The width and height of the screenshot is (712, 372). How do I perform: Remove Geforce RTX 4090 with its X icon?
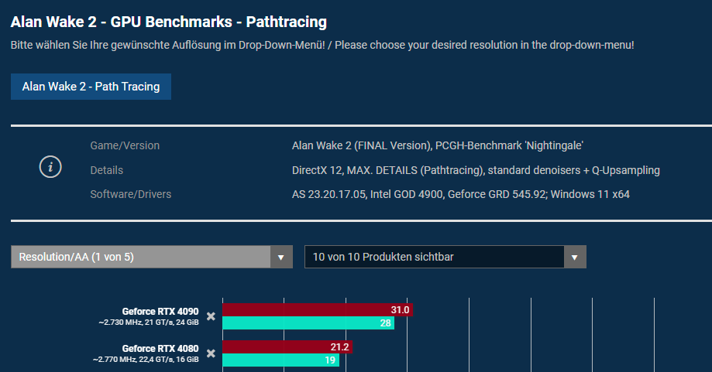(211, 316)
